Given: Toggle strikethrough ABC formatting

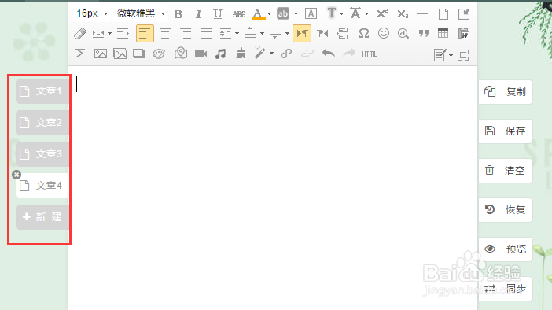Looking at the screenshot, I should click(x=239, y=14).
